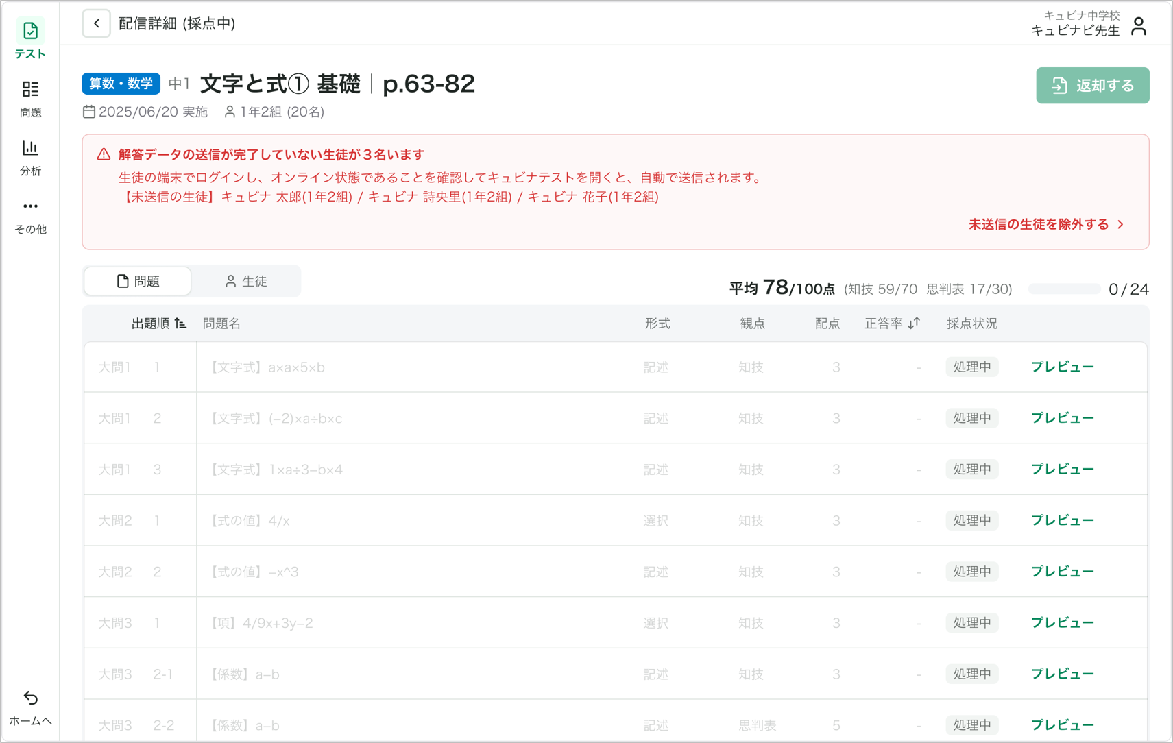This screenshot has height=743, width=1173.
Task: Select question 【文字式】1×a÷3−b×4
Action: click(276, 470)
